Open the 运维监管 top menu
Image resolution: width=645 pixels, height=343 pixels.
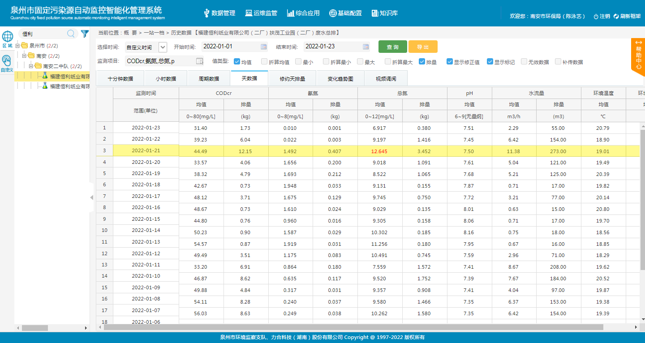pos(261,13)
